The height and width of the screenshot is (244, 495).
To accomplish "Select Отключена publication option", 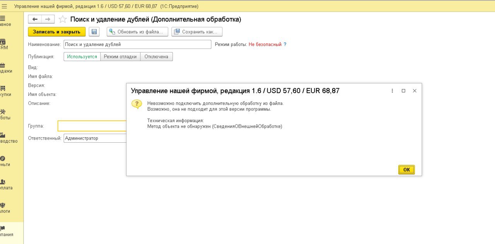I will point(156,56).
